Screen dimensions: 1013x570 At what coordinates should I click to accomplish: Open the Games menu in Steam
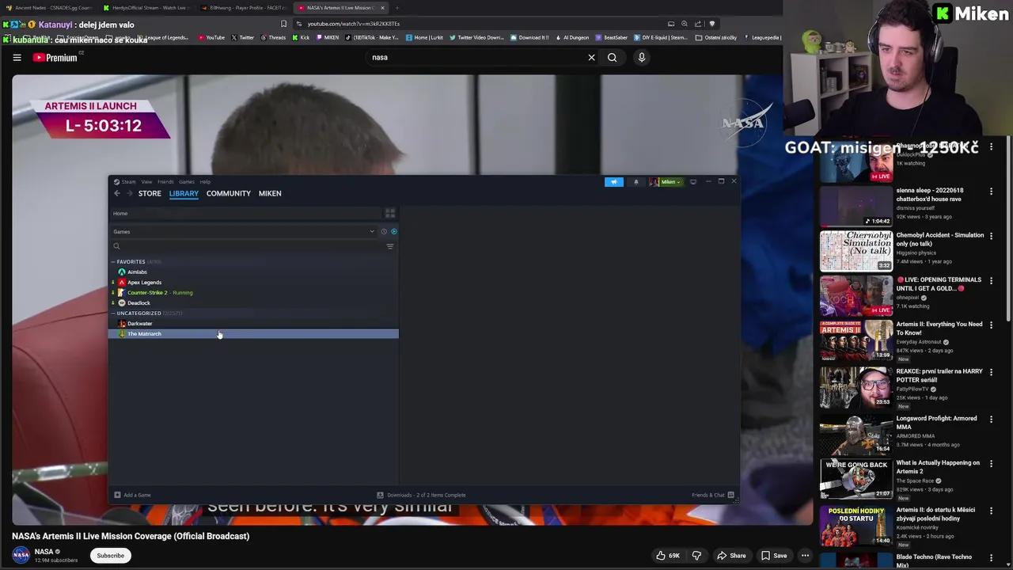[187, 182]
